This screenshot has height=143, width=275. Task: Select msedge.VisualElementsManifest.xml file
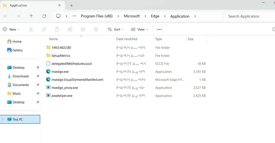[x=77, y=80]
